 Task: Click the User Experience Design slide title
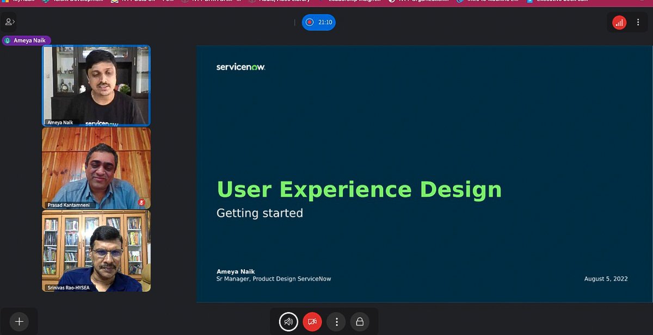coord(359,190)
